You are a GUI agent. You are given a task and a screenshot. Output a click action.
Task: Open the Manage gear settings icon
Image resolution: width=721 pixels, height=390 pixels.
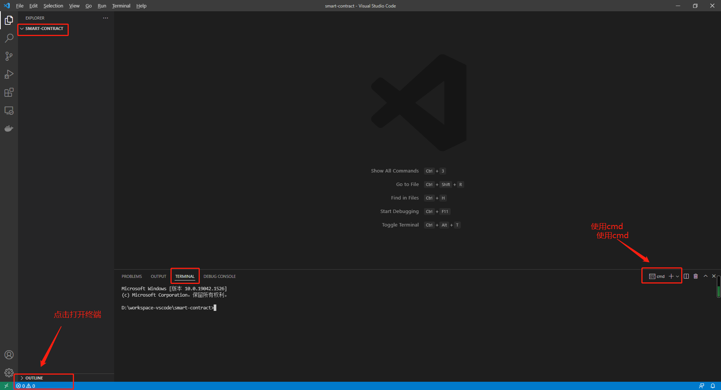point(9,373)
